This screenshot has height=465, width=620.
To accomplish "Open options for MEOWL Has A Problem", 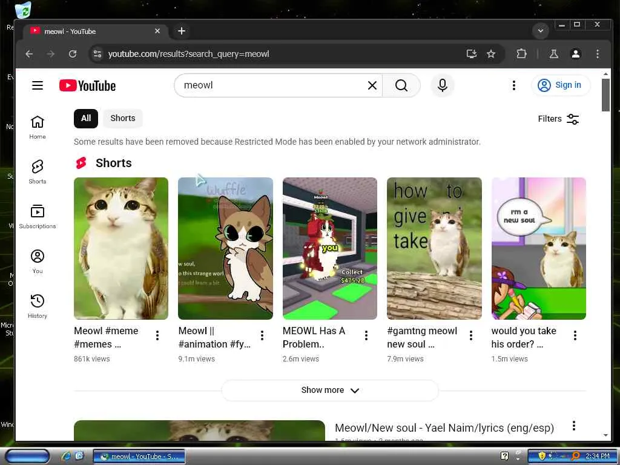I will pyautogui.click(x=366, y=335).
